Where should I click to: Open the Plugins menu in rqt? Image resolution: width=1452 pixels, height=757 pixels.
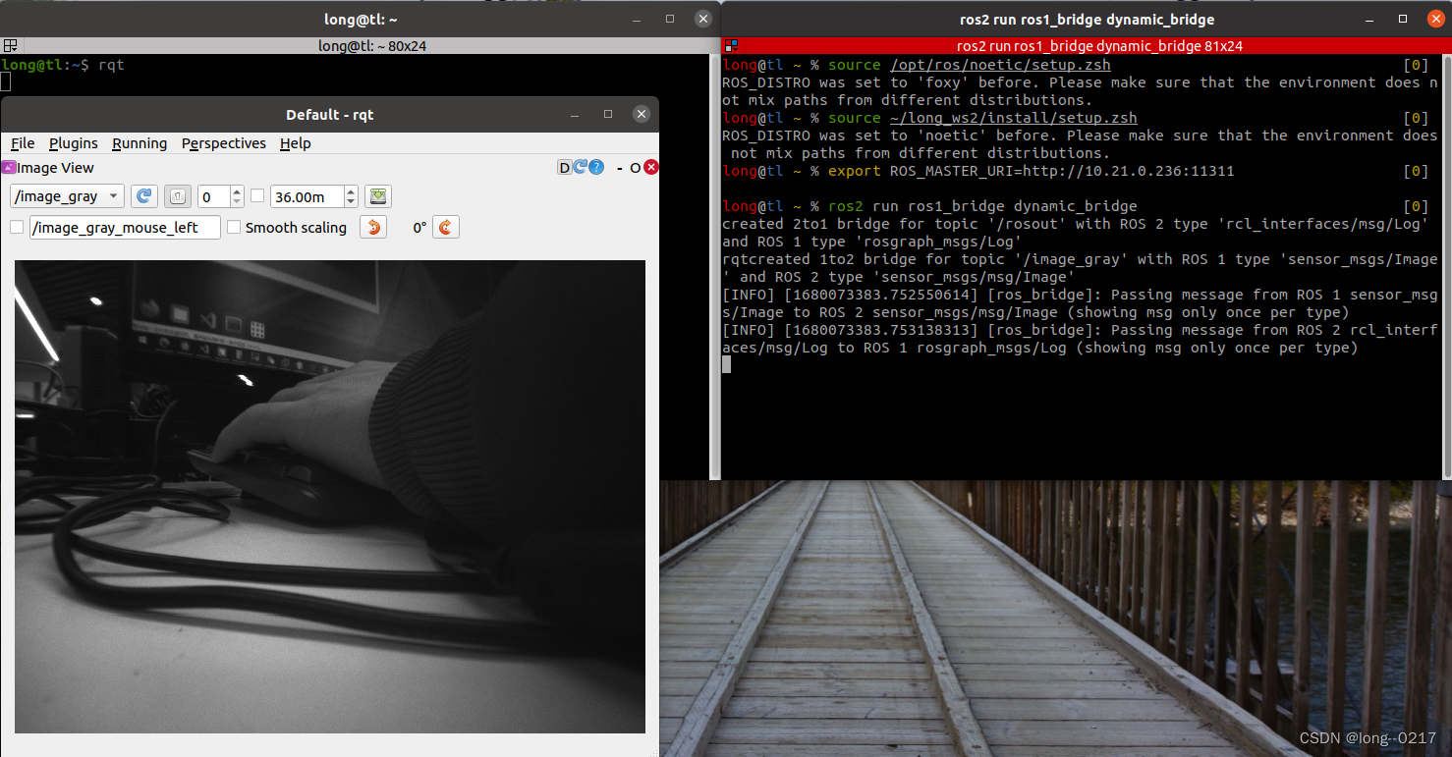pyautogui.click(x=73, y=143)
